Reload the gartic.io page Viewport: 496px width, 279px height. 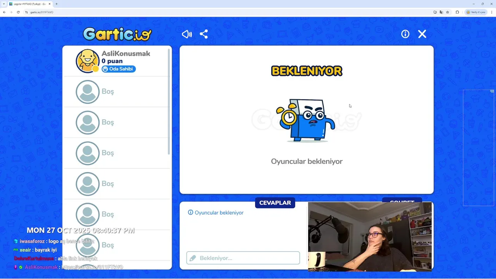point(18,12)
